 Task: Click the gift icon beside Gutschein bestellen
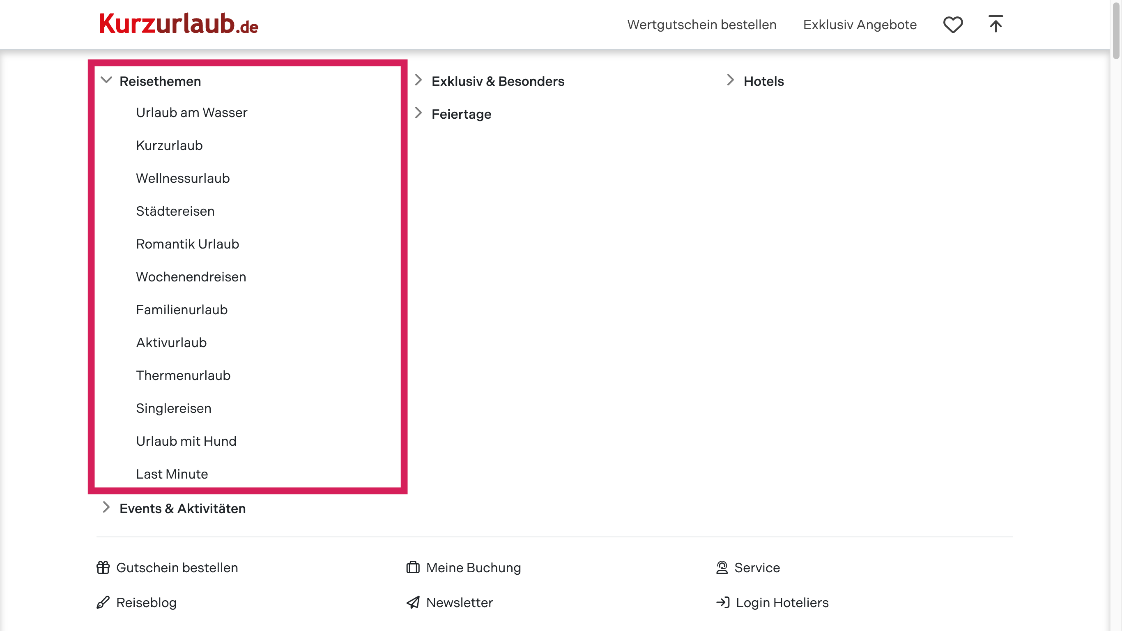click(103, 567)
